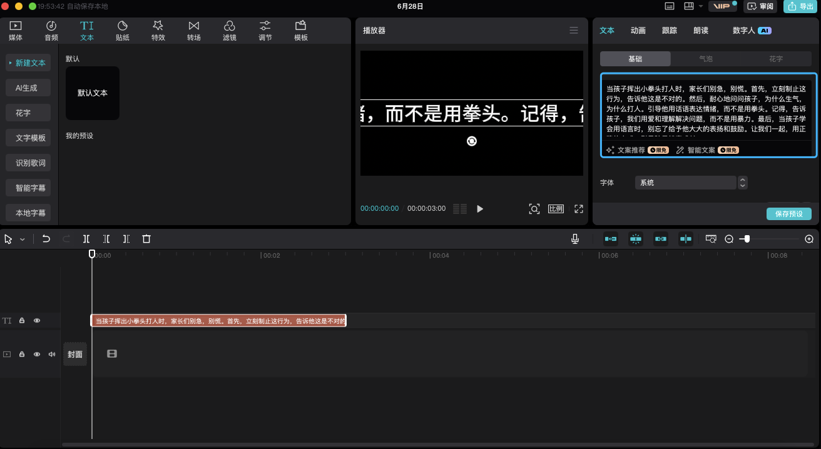
Task: Select the red text clip on timeline
Action: coord(219,321)
